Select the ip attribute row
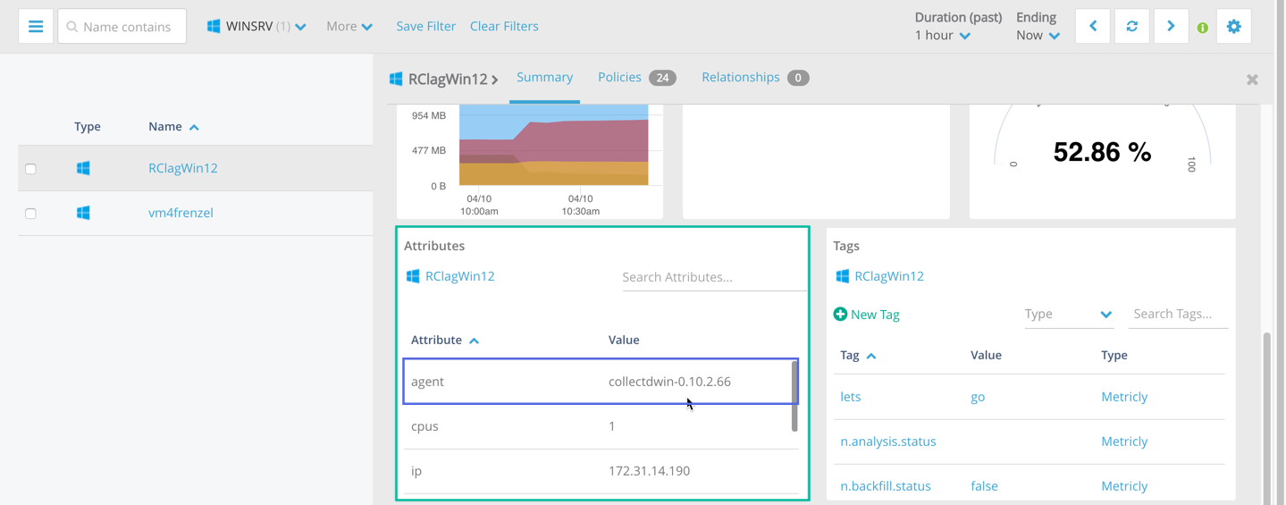 (x=601, y=471)
